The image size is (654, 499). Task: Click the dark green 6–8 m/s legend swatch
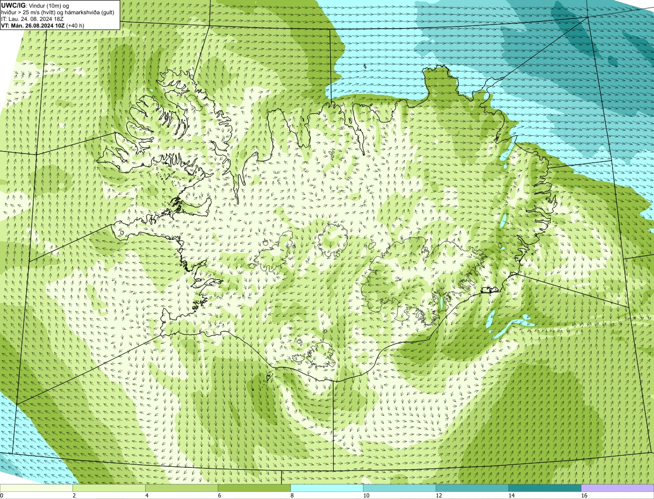254,488
